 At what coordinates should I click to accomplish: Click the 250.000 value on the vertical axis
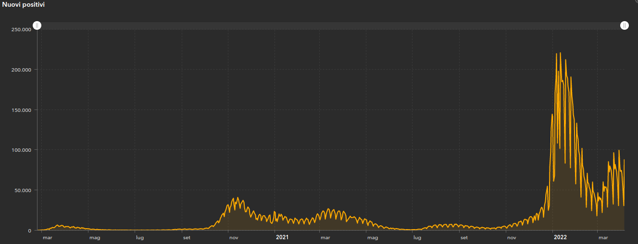[x=21, y=29]
